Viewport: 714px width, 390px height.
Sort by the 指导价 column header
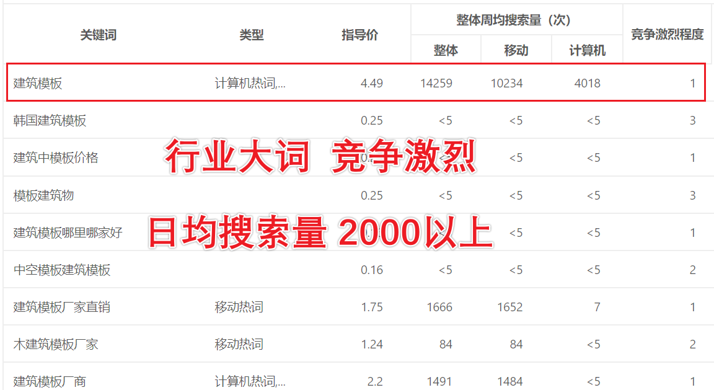click(x=359, y=35)
